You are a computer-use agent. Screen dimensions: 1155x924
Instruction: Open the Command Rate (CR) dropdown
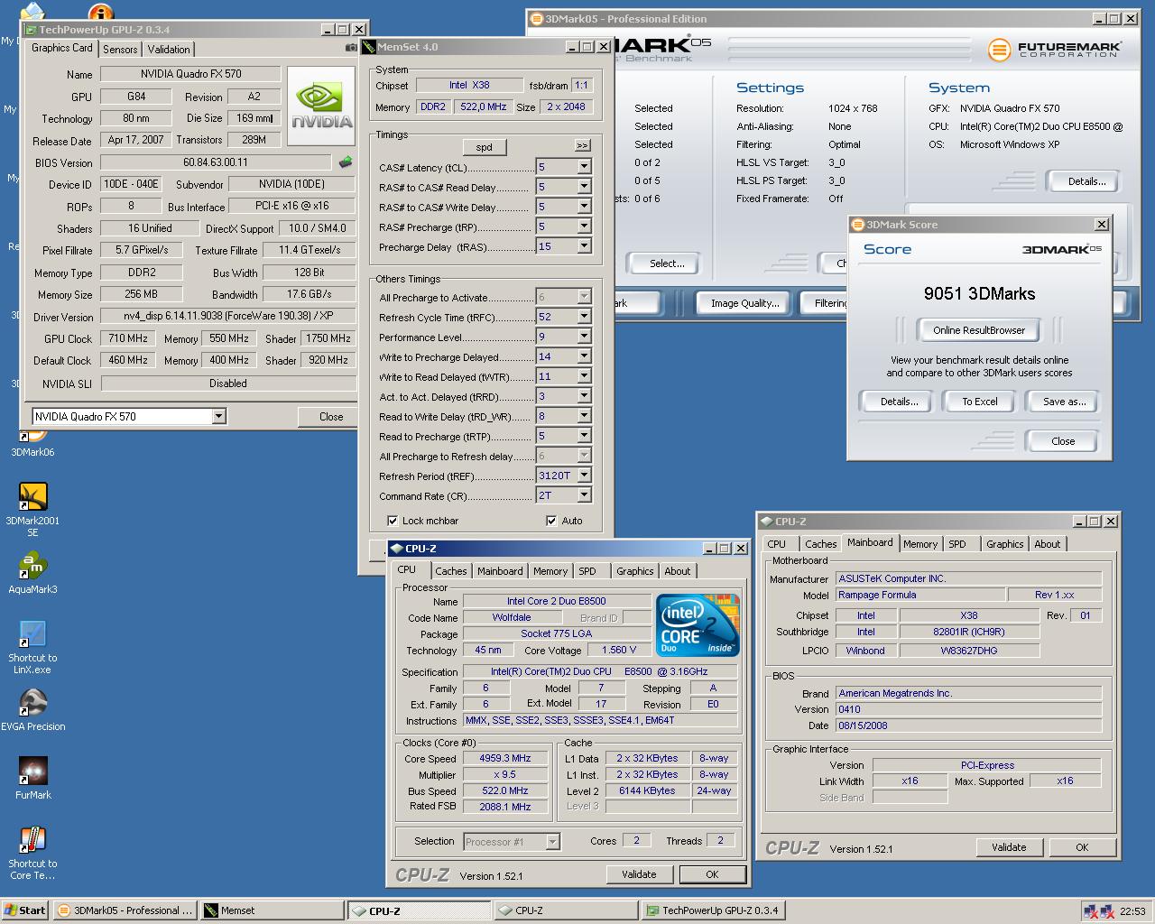pos(584,495)
